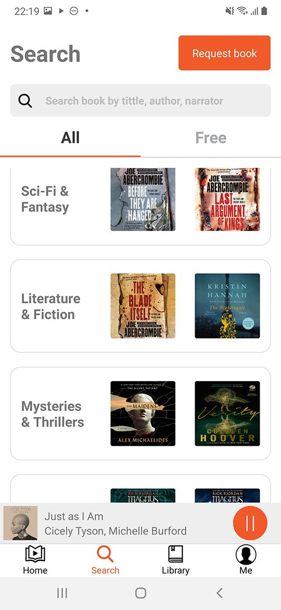Tap Android home button icon
Image resolution: width=281 pixels, height=610 pixels.
140,593
